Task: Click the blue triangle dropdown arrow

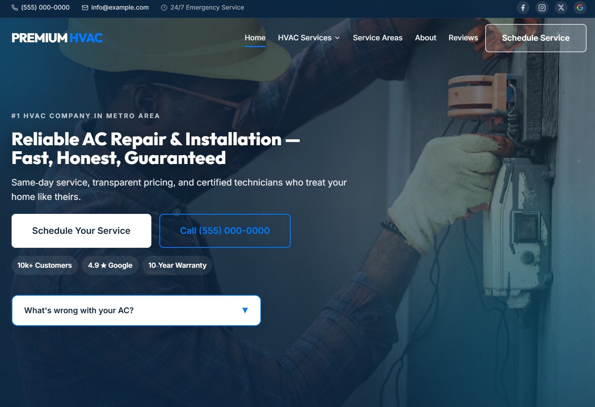Action: click(x=245, y=310)
